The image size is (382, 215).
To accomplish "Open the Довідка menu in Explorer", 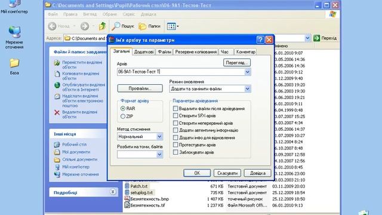I will pos(149,14).
